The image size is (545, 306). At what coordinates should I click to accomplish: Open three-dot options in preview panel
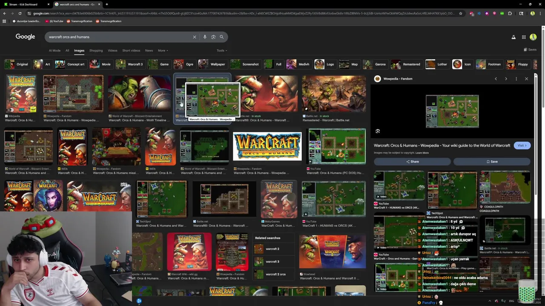[x=516, y=79]
